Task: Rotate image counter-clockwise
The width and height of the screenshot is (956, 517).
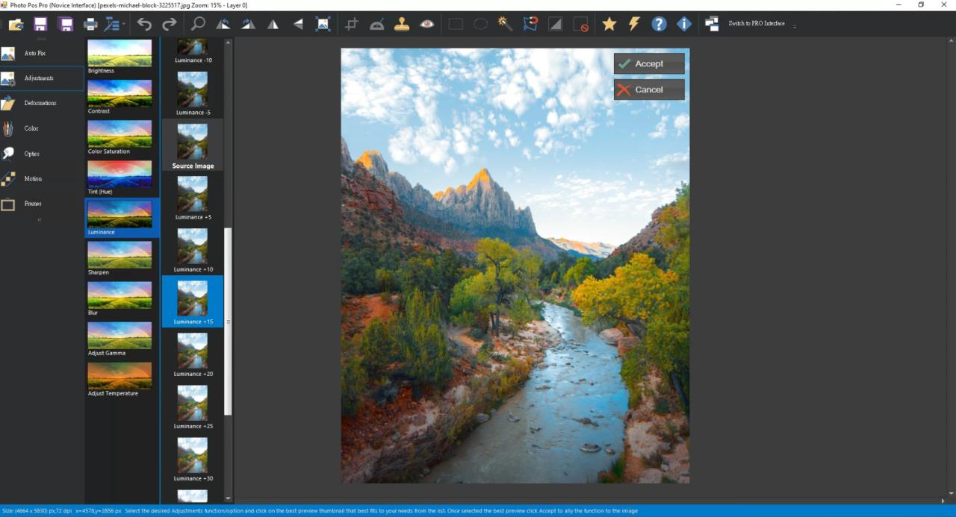Action: click(223, 24)
